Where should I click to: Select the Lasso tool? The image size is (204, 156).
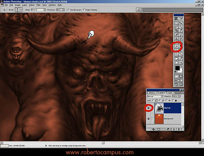click(176, 26)
